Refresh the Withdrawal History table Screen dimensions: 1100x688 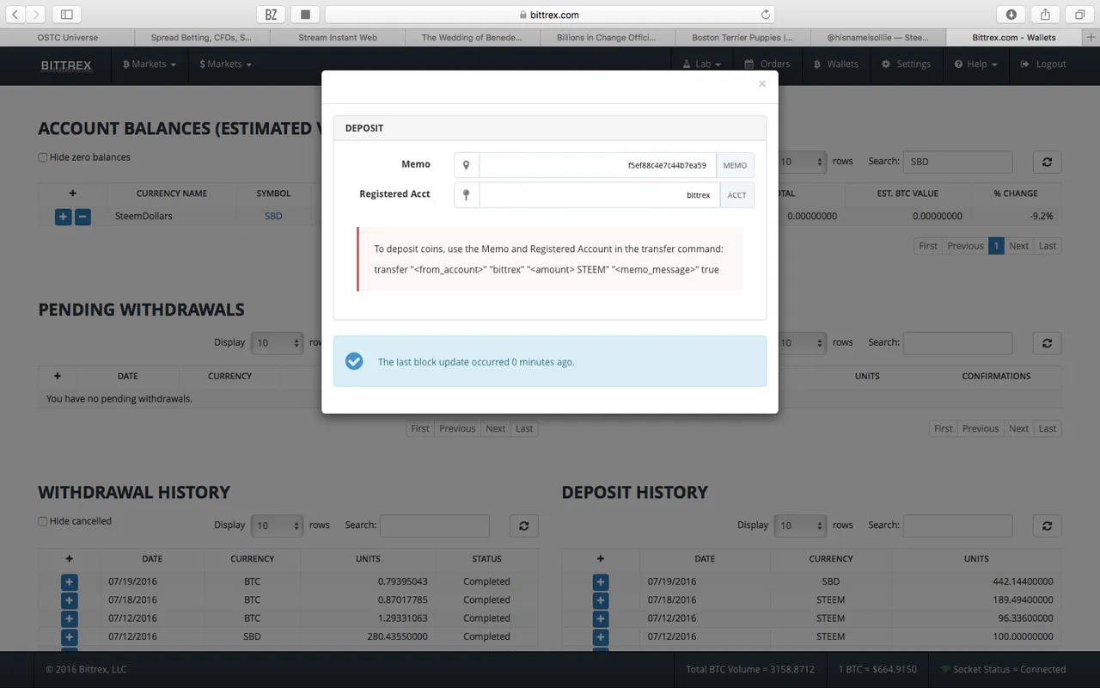[523, 525]
